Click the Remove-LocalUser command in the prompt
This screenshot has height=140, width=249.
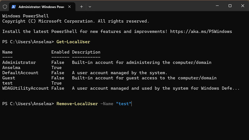tap(77, 104)
